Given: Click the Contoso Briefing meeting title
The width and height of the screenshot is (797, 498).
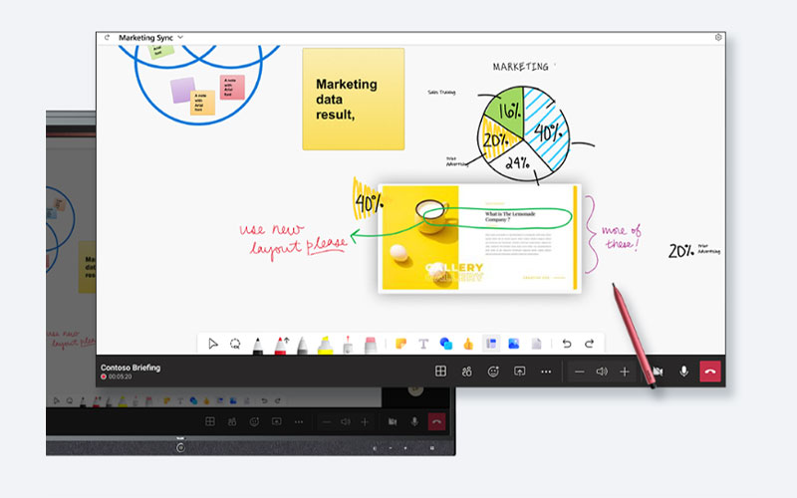Looking at the screenshot, I should tap(131, 368).
